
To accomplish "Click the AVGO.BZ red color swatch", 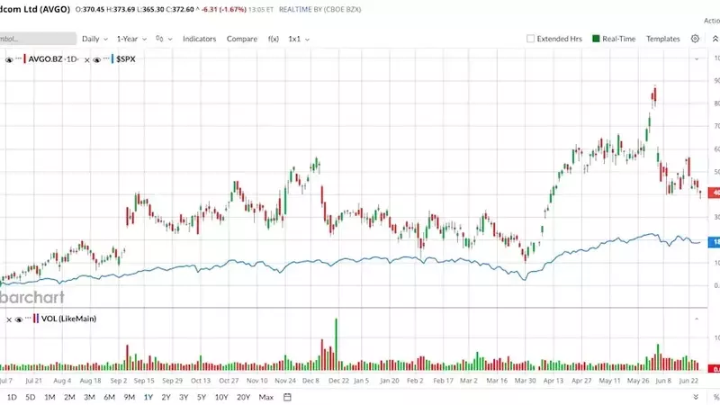I will (x=25, y=58).
